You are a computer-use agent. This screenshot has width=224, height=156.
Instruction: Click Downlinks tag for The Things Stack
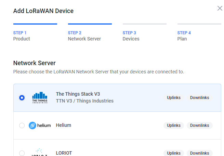(x=200, y=98)
